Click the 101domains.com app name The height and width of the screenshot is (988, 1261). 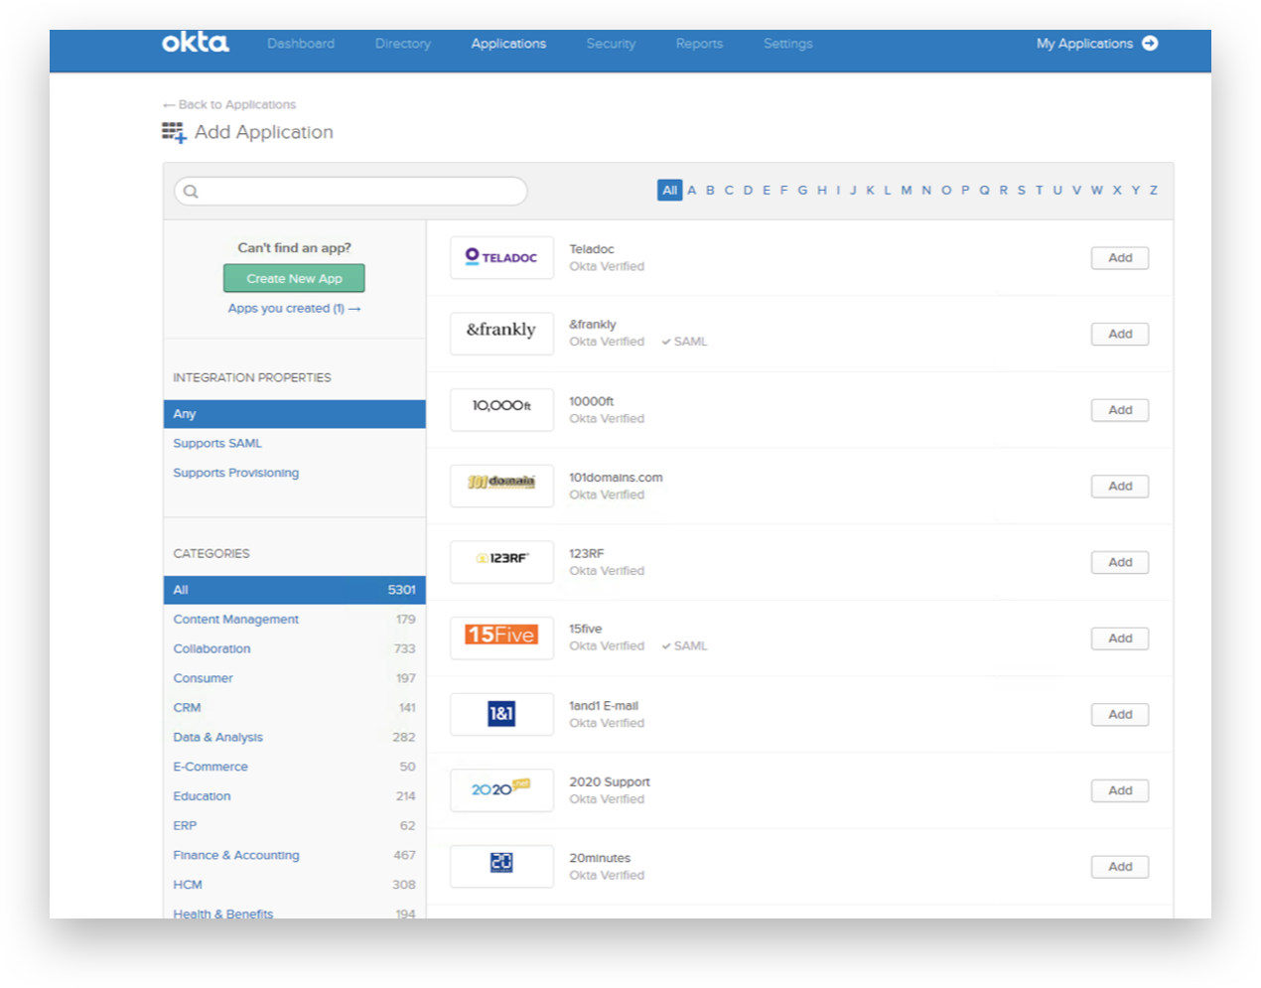point(616,478)
